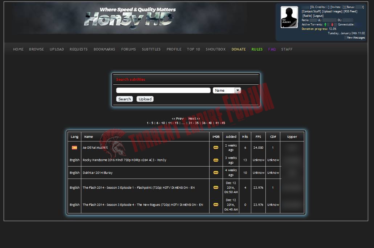Go to results page 1 - 5
Screen dimensions: 374x248
(150, 123)
